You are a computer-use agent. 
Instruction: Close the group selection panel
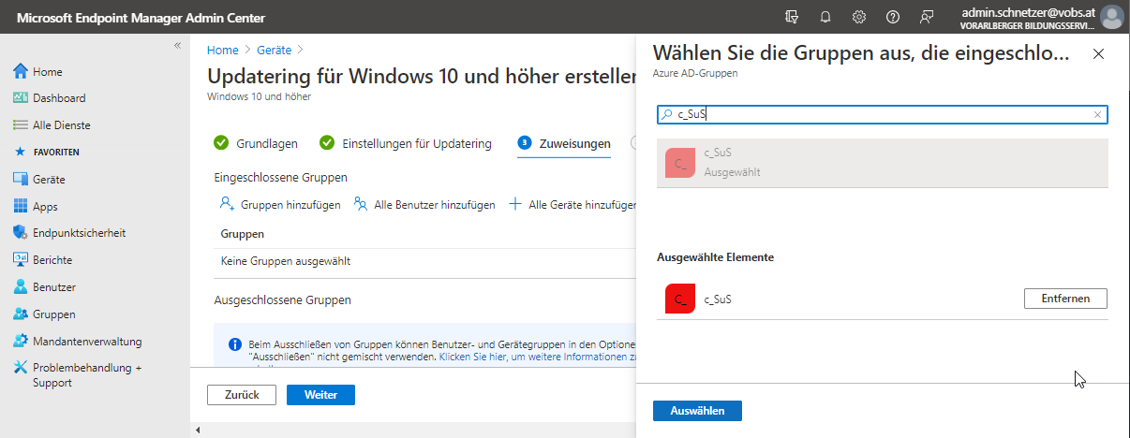(x=1099, y=54)
